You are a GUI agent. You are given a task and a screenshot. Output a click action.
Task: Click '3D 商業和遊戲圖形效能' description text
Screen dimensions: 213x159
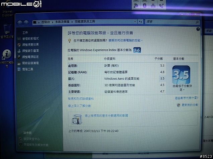pos(120,85)
